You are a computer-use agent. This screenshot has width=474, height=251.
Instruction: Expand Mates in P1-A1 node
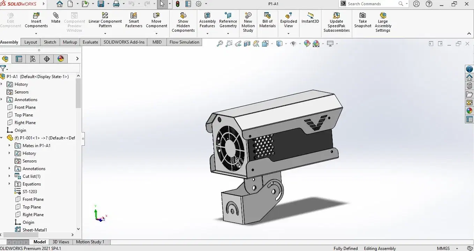pyautogui.click(x=9, y=146)
